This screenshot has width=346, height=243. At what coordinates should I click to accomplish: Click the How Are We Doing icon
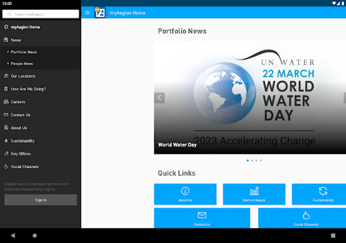coord(6,89)
